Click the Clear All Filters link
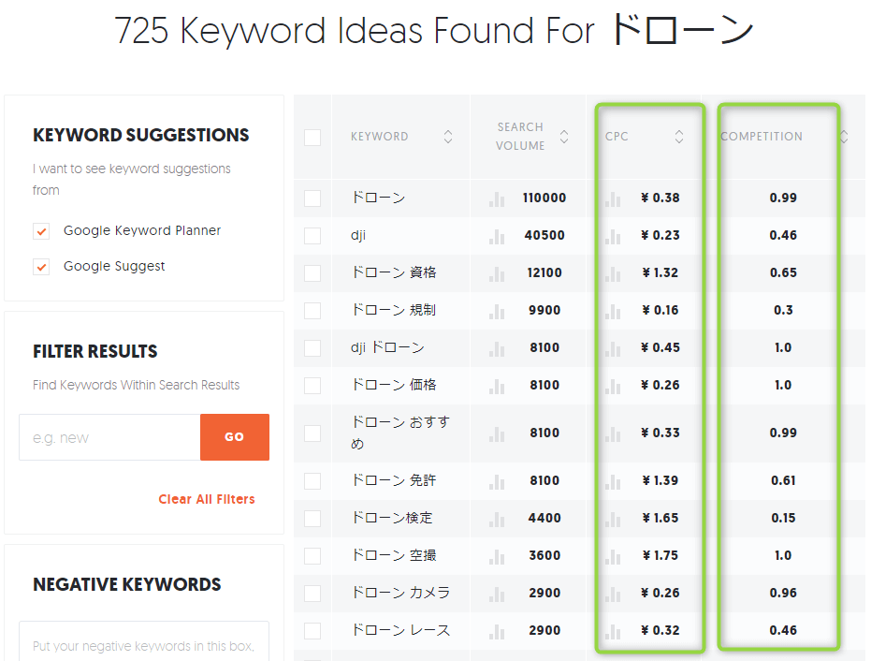 pos(206,499)
